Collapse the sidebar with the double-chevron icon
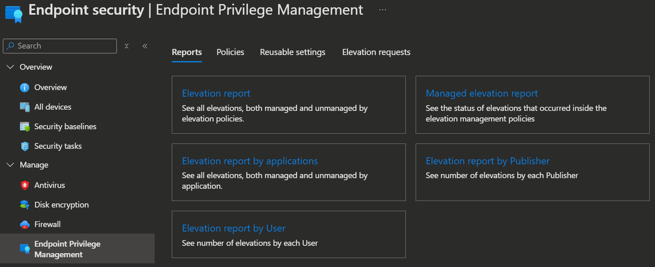 coord(145,46)
